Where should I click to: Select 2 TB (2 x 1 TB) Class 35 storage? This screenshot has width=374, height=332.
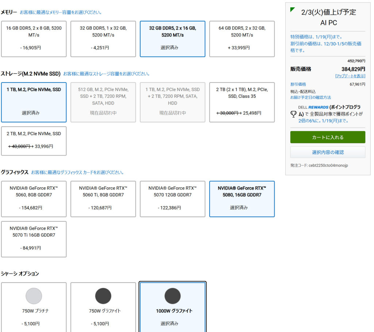242,102
